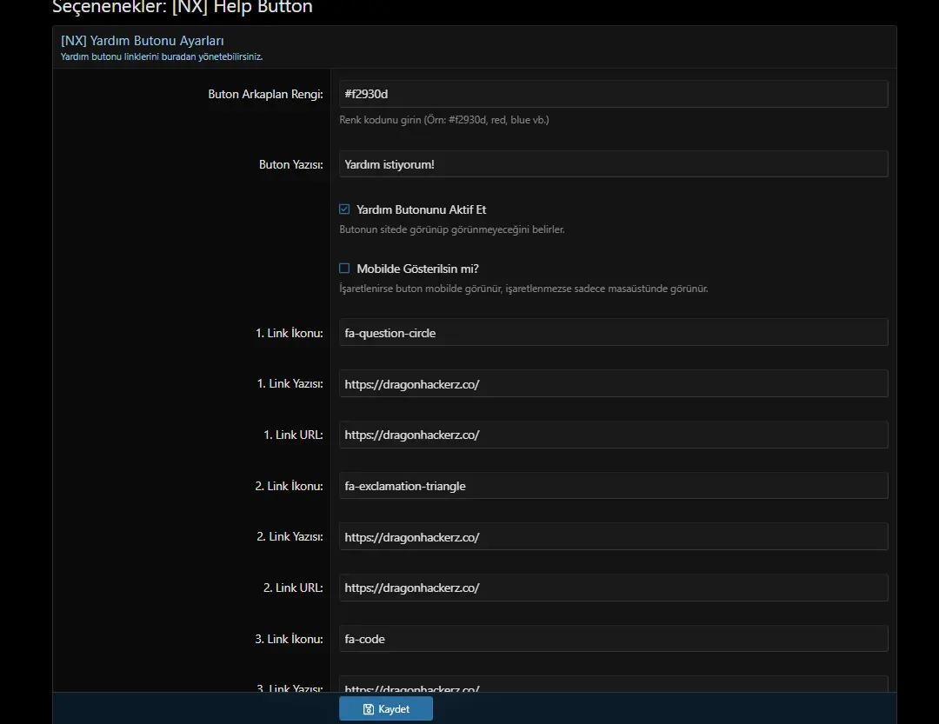Uncheck the Yardım Butonunu Aktif Et checkbox
The image size is (939, 724).
click(x=344, y=209)
